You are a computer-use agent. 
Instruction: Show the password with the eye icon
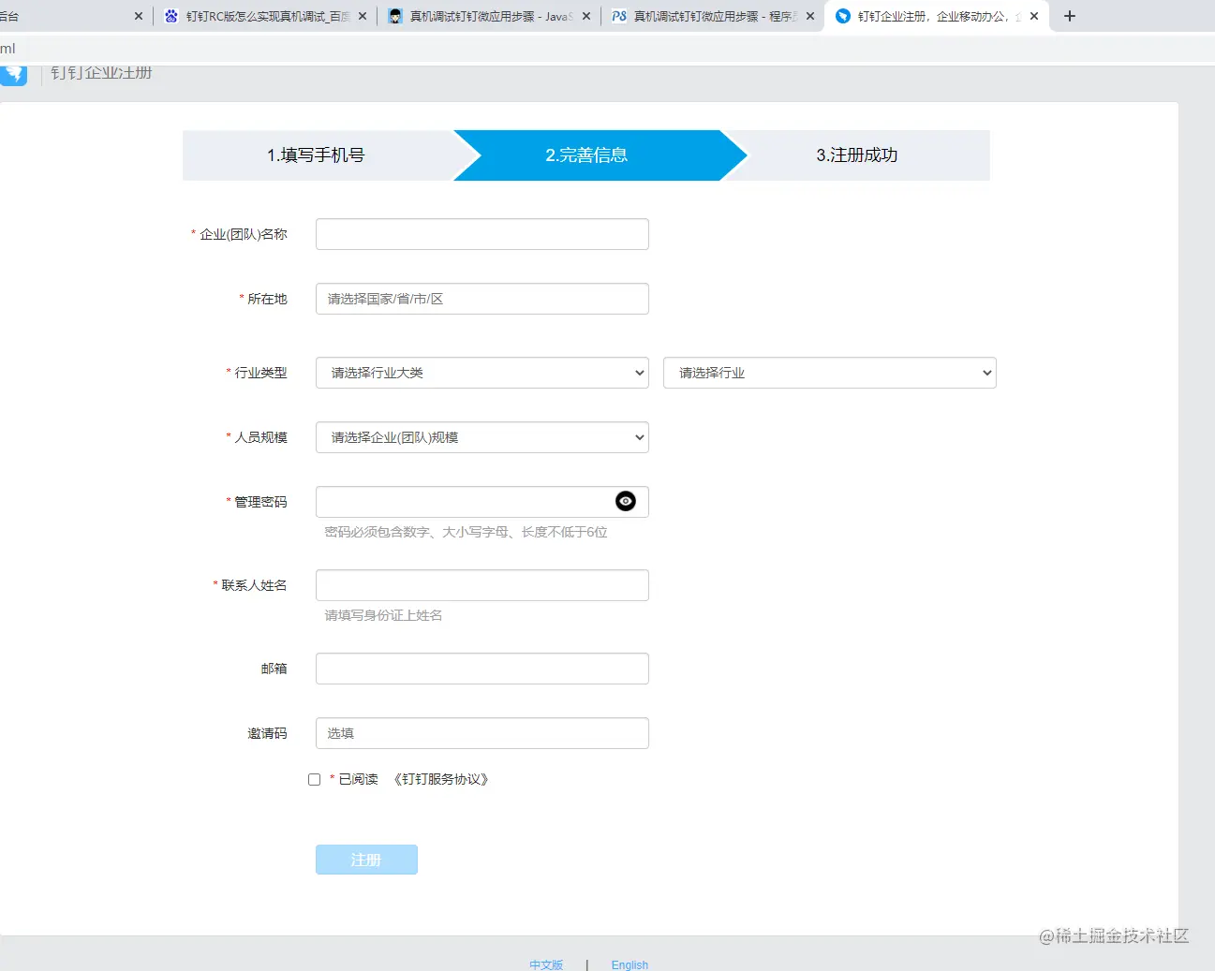625,501
